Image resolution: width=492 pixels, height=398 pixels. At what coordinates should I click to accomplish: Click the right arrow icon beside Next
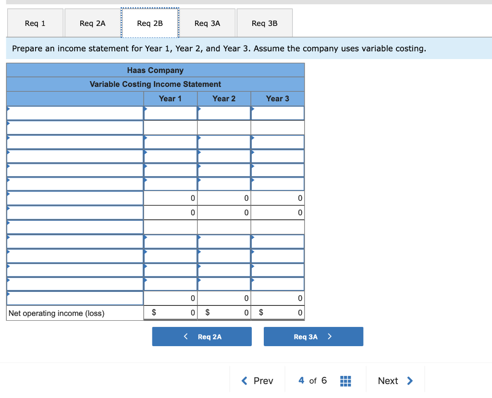[x=410, y=381]
